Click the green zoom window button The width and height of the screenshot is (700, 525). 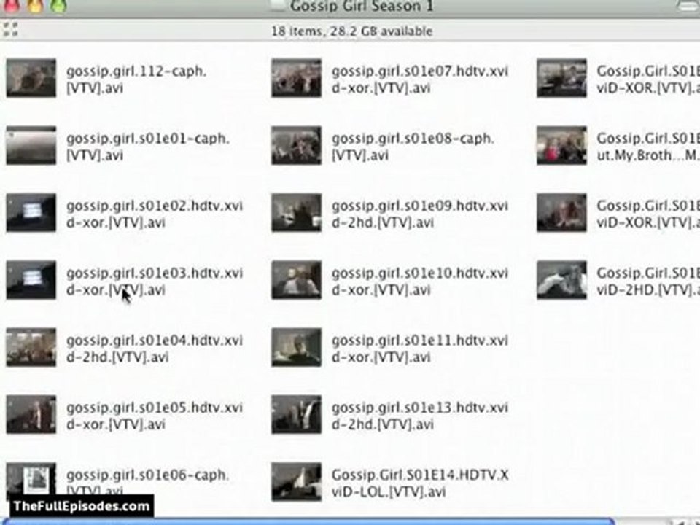click(58, 5)
